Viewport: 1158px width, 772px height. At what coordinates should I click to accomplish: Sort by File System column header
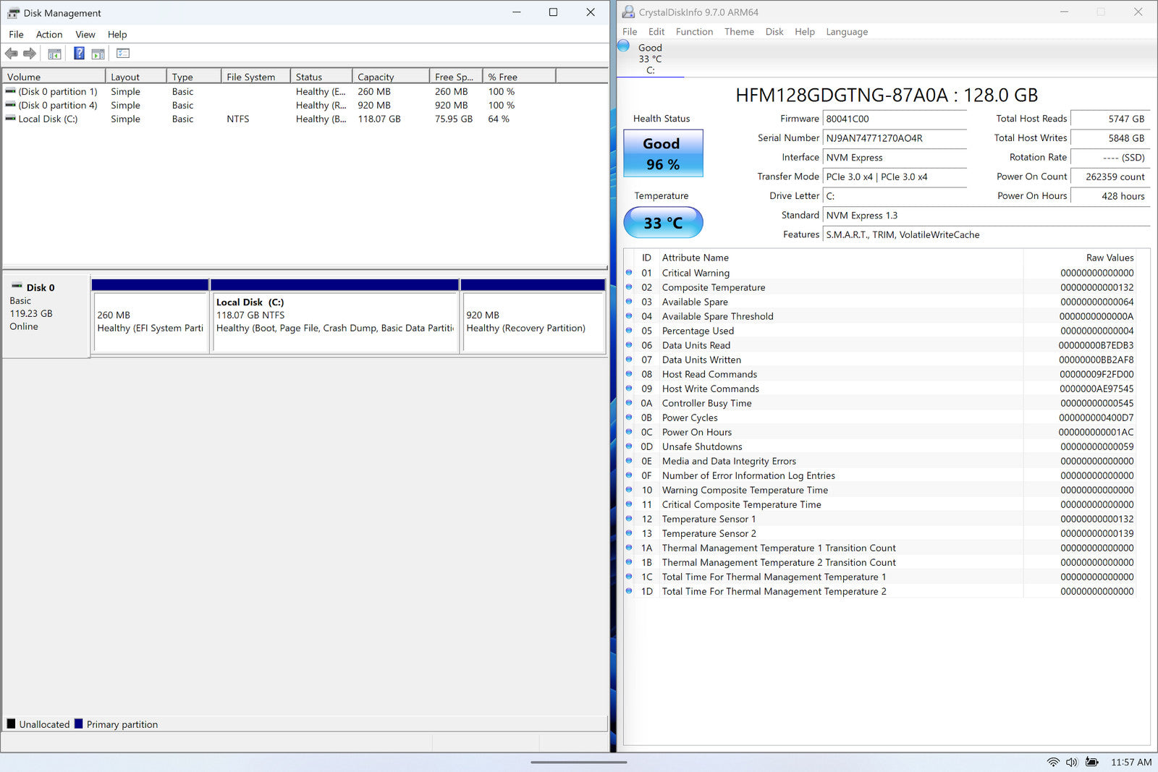[255, 77]
